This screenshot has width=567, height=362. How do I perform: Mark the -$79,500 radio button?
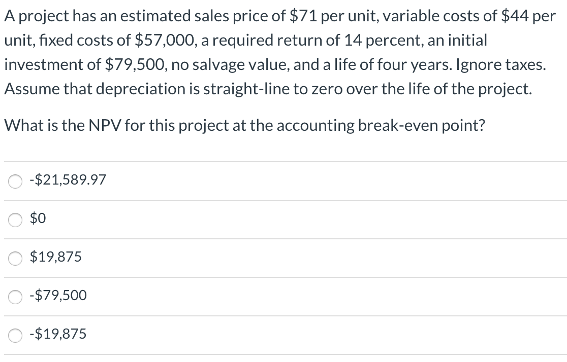pyautogui.click(x=15, y=296)
